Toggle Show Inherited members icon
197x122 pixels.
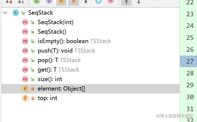click(x=37, y=2)
